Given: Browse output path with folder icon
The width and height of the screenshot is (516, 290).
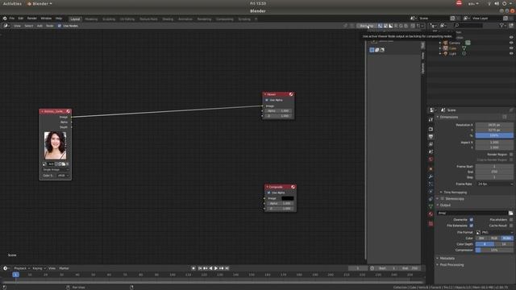Looking at the screenshot, I should click(510, 213).
